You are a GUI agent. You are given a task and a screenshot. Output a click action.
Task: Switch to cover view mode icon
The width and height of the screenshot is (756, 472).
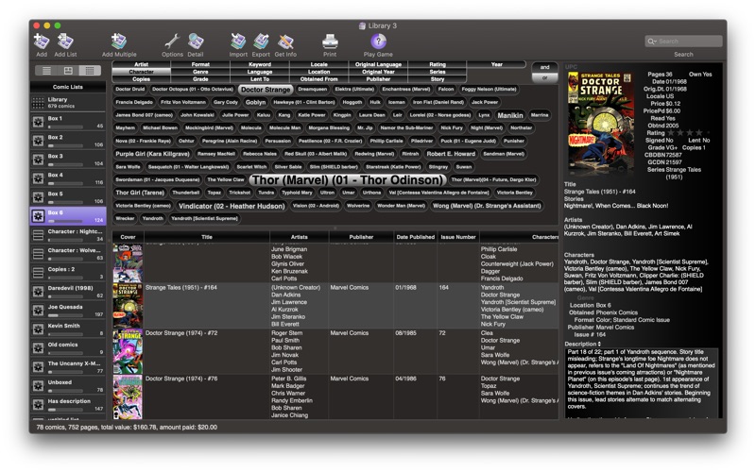click(x=68, y=71)
